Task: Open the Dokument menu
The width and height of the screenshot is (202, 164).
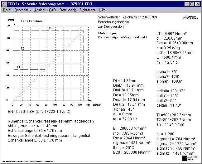Action: [88, 10]
